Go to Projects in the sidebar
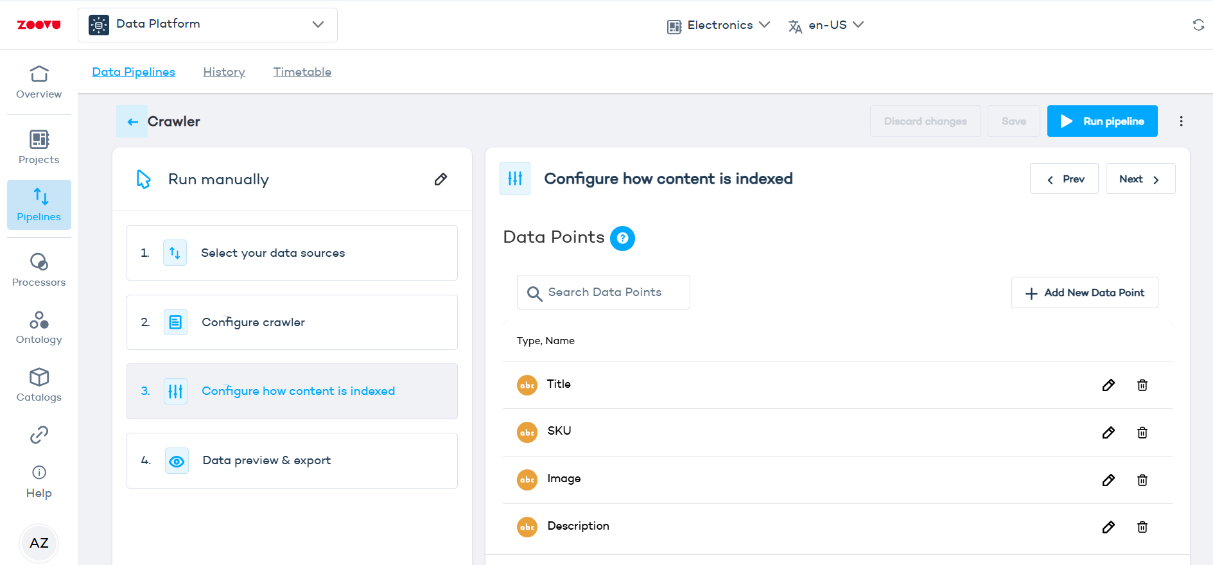Viewport: 1213px width, 565px height. [x=39, y=147]
